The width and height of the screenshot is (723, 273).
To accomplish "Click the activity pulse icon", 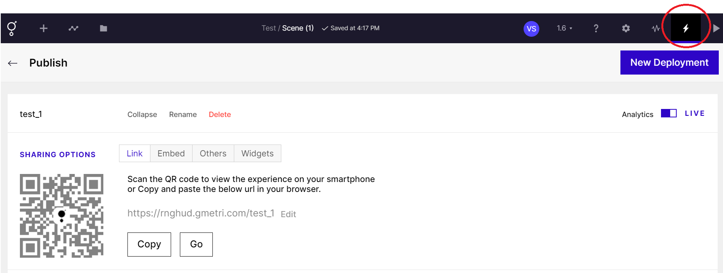I will pyautogui.click(x=656, y=28).
